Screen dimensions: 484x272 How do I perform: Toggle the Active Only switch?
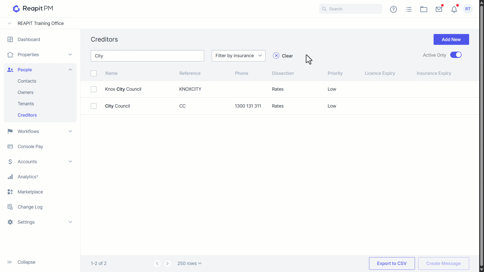point(456,55)
